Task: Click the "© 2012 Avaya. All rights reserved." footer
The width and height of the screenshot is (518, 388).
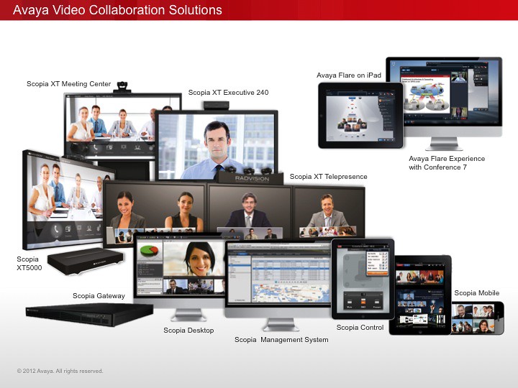Action: coord(60,371)
